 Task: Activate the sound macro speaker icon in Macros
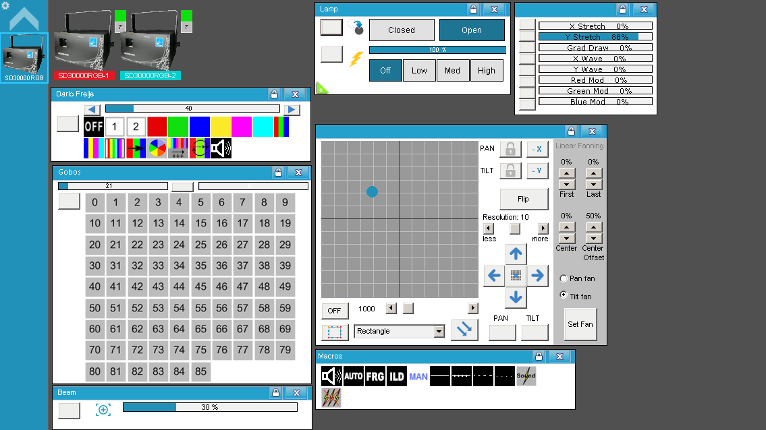[x=331, y=376]
